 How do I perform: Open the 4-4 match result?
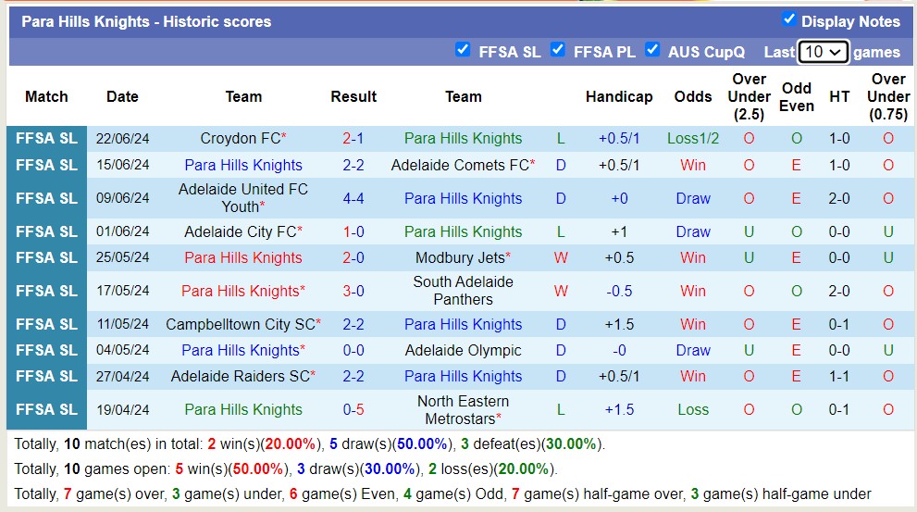pyautogui.click(x=353, y=198)
